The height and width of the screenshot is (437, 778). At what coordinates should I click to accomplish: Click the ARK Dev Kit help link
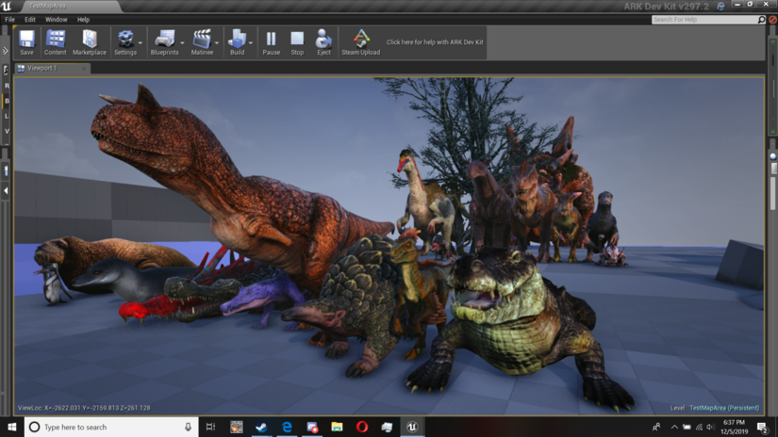click(x=435, y=42)
